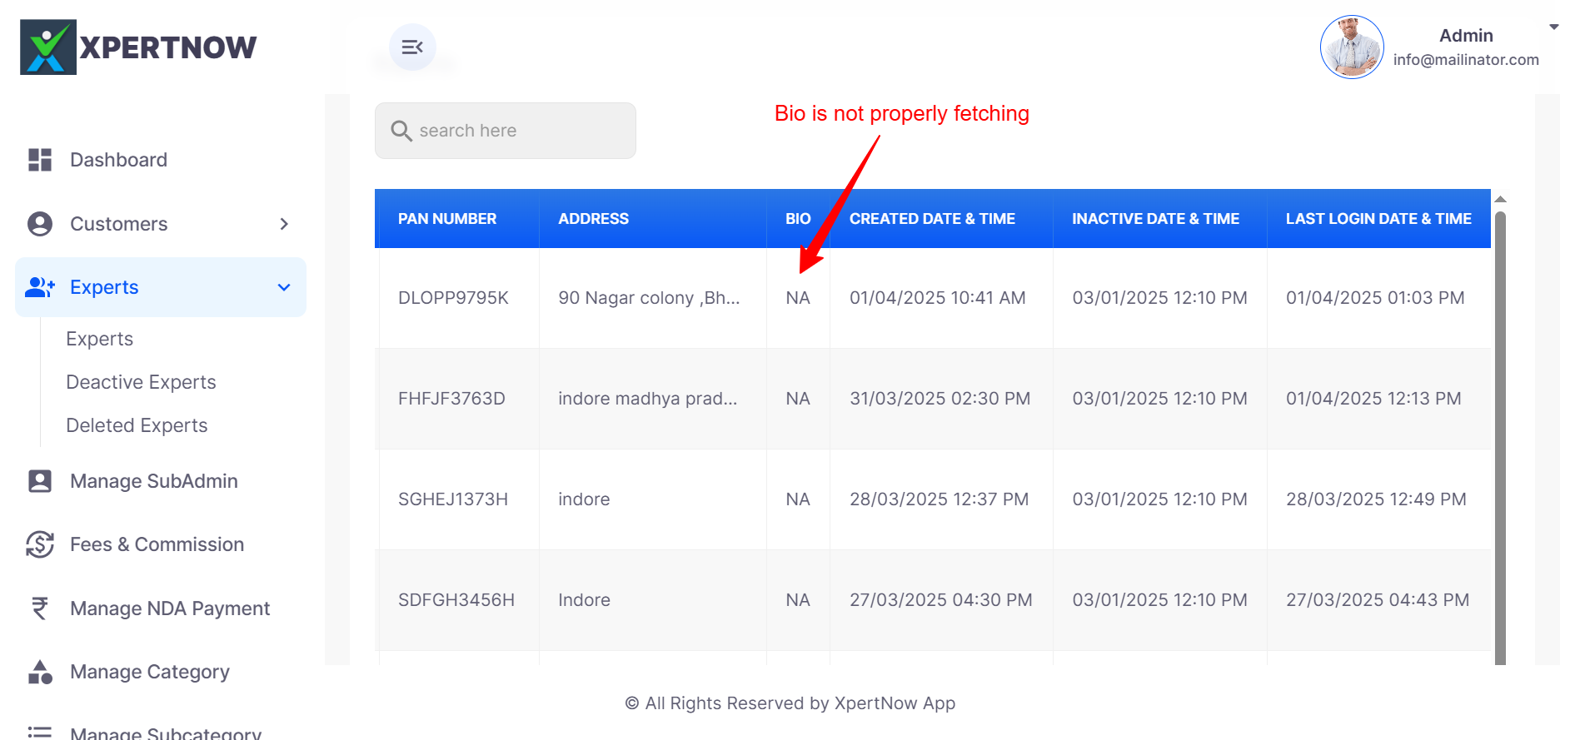The height and width of the screenshot is (740, 1580).
Task: Expand the Customers submenu chevron
Action: coord(284,224)
